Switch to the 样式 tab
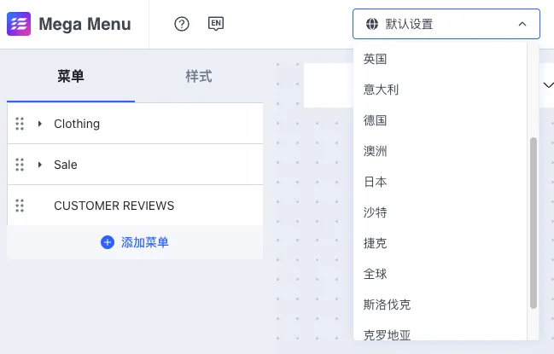The width and height of the screenshot is (554, 354). tap(199, 76)
